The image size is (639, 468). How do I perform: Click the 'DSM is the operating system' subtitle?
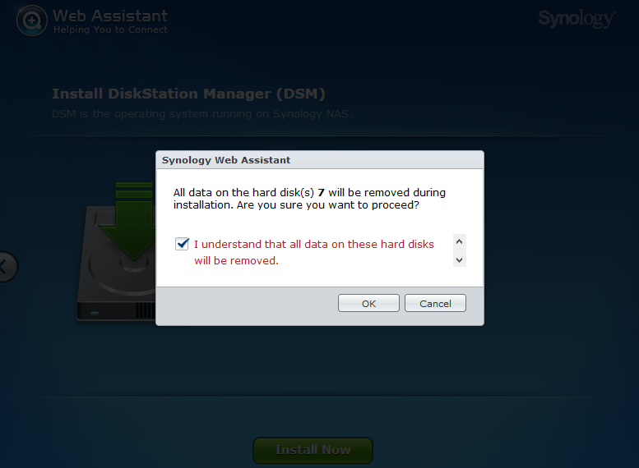pyautogui.click(x=201, y=113)
